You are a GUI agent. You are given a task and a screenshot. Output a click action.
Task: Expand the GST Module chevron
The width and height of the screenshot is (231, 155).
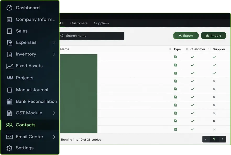coord(54,113)
